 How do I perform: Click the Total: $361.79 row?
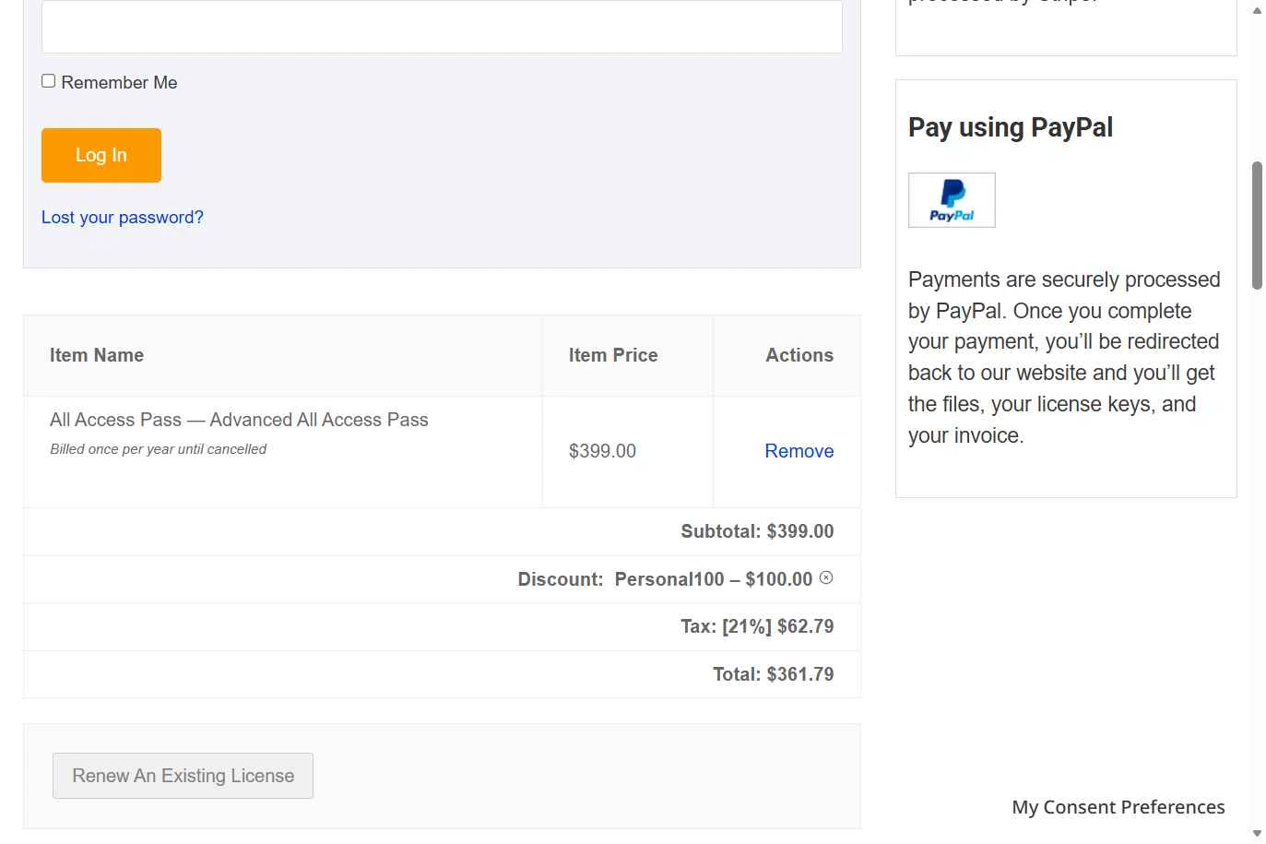point(442,674)
